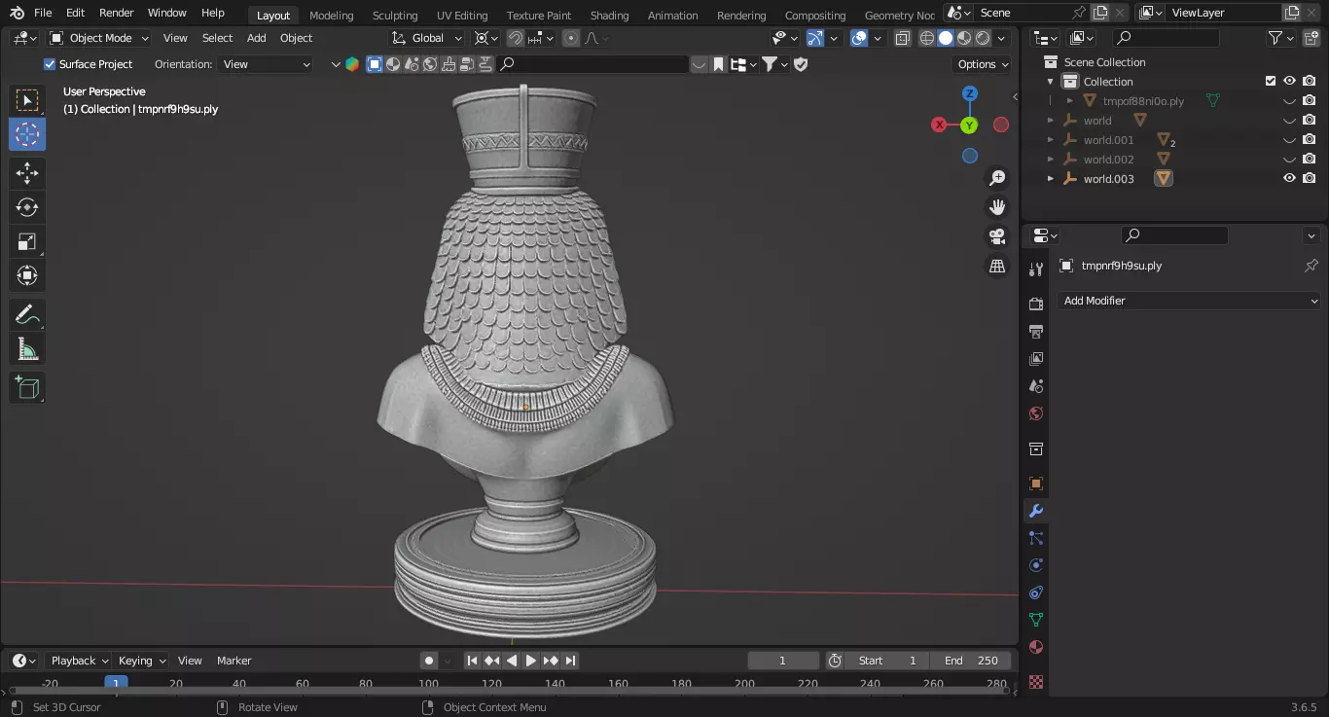Switch to Wireframe viewport shading

(x=927, y=38)
